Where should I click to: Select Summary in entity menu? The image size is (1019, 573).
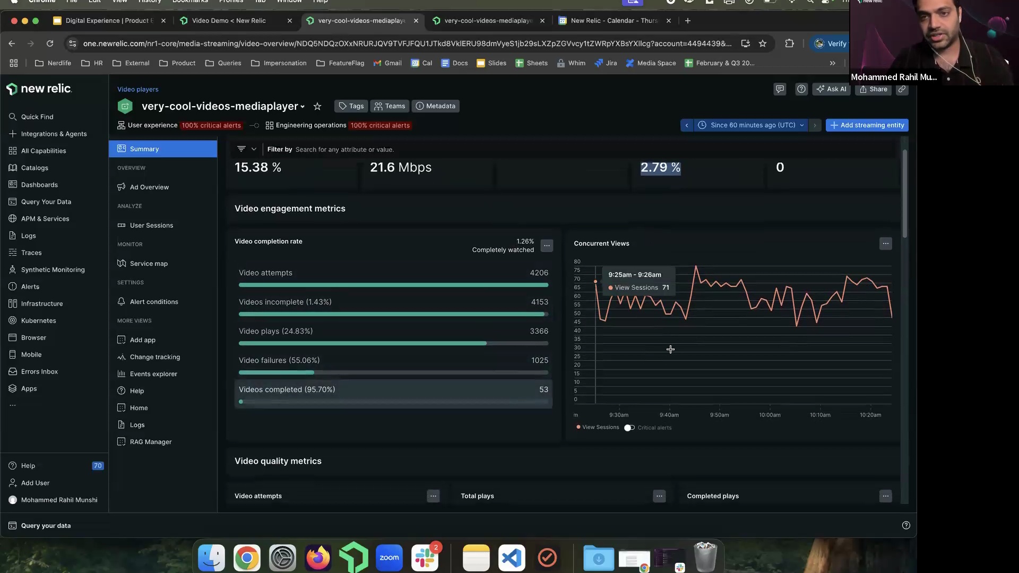tap(163, 149)
